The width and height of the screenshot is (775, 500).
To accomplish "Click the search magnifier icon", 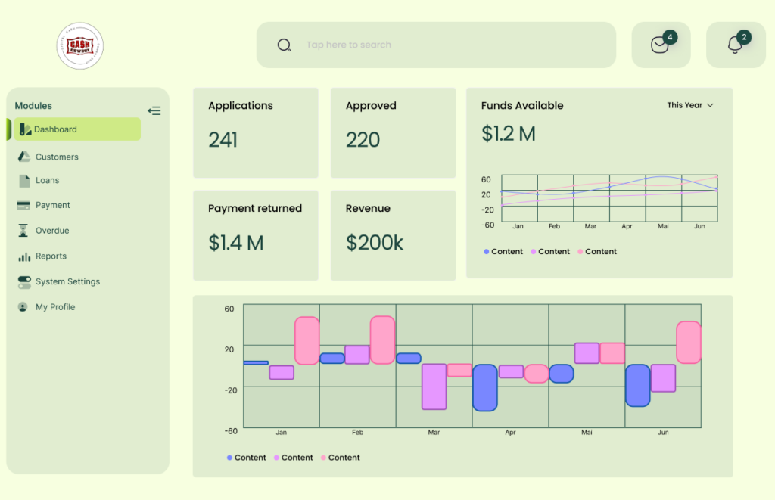I will [x=285, y=45].
